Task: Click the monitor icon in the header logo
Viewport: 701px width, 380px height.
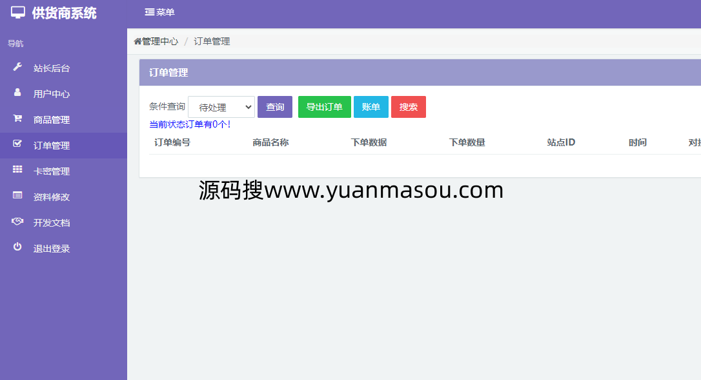Action: [18, 12]
